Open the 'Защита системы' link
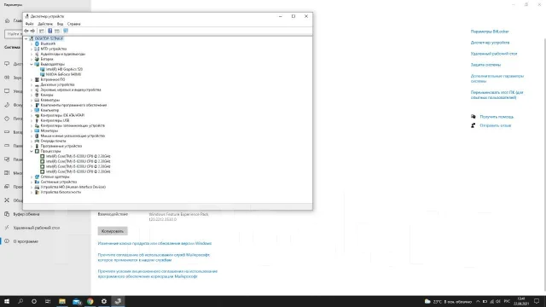The image size is (546, 307). click(x=485, y=65)
